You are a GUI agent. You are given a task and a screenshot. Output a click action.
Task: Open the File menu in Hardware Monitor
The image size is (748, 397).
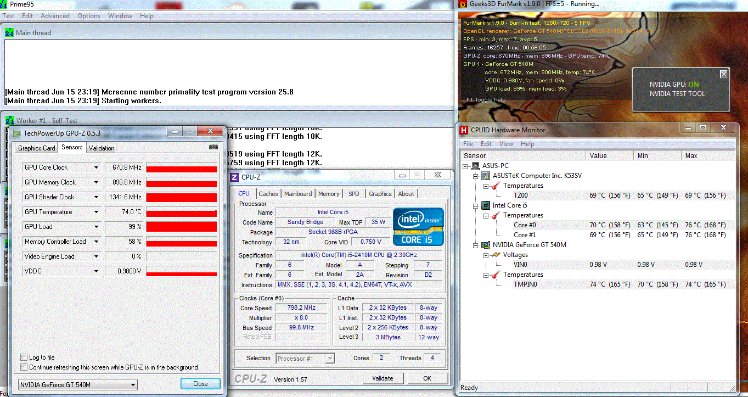click(468, 144)
